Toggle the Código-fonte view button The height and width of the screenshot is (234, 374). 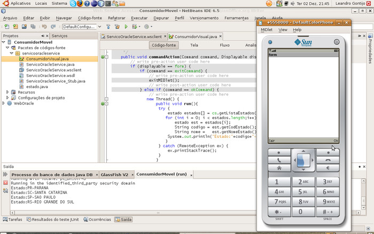[164, 45]
